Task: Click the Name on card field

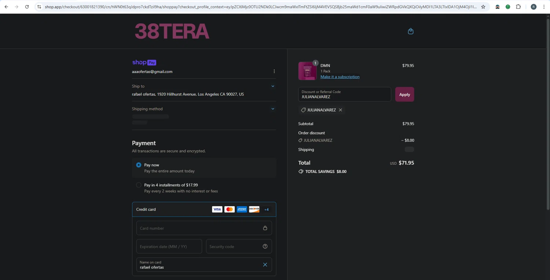Action: pos(204,265)
